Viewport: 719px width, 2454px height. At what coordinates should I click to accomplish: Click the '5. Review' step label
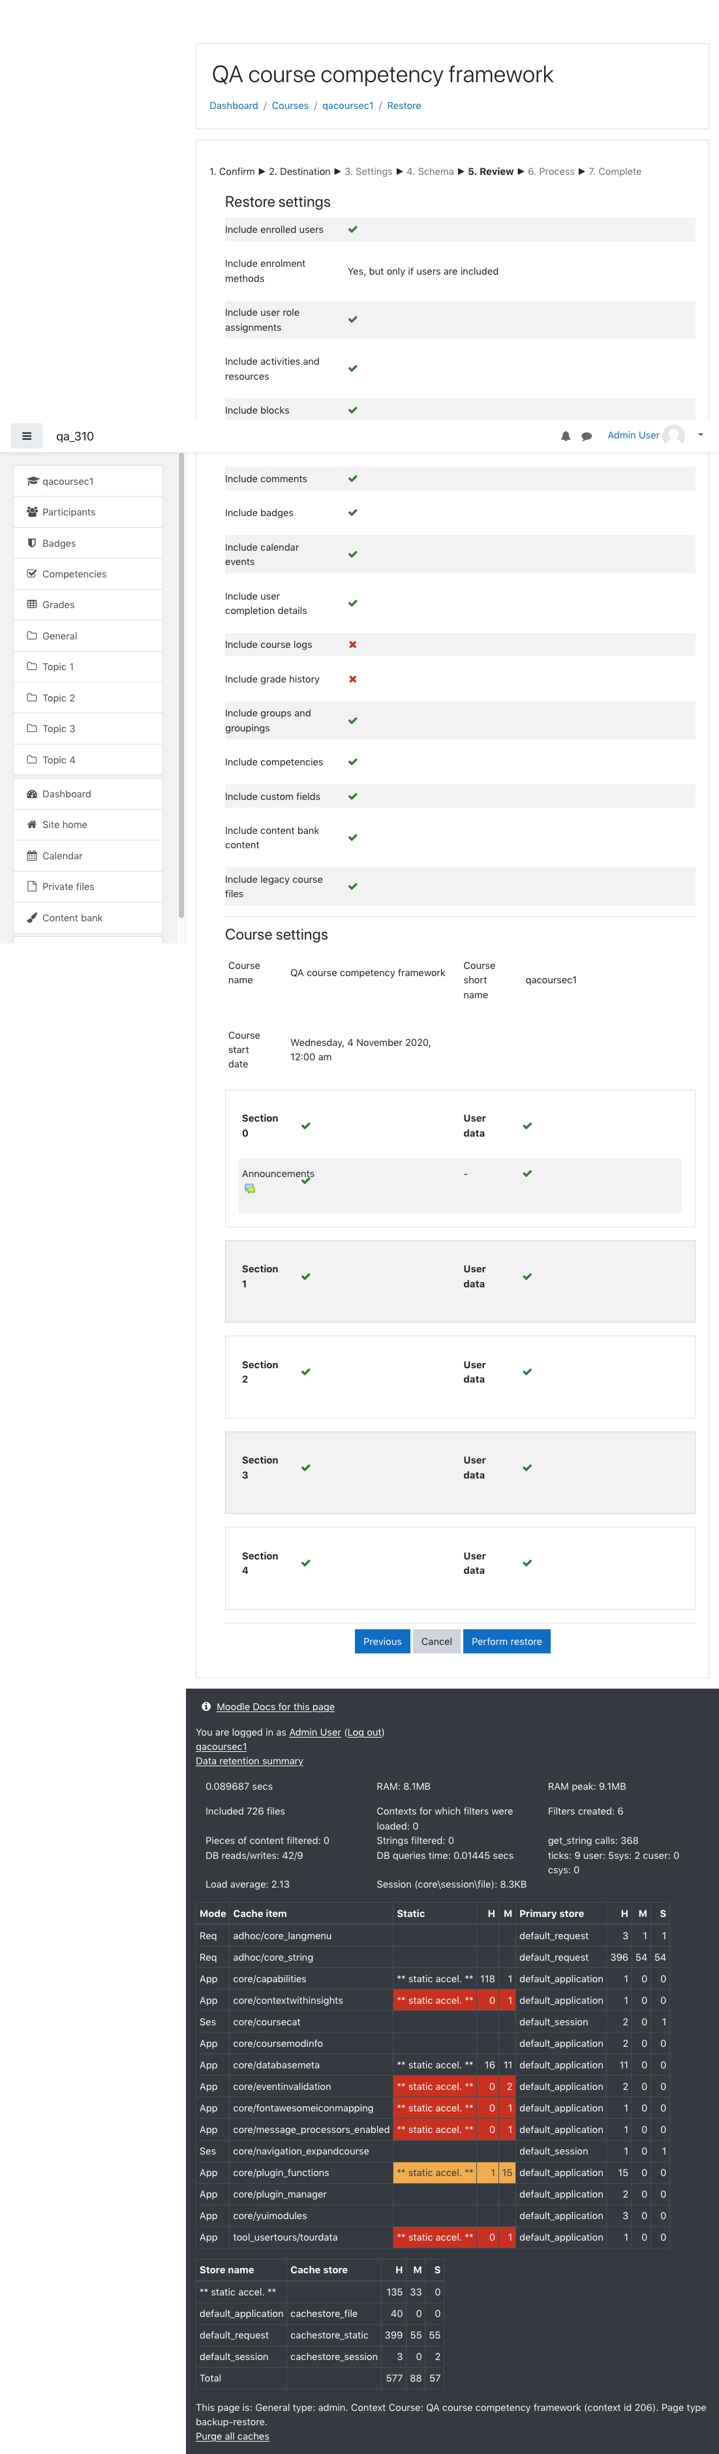tap(491, 172)
